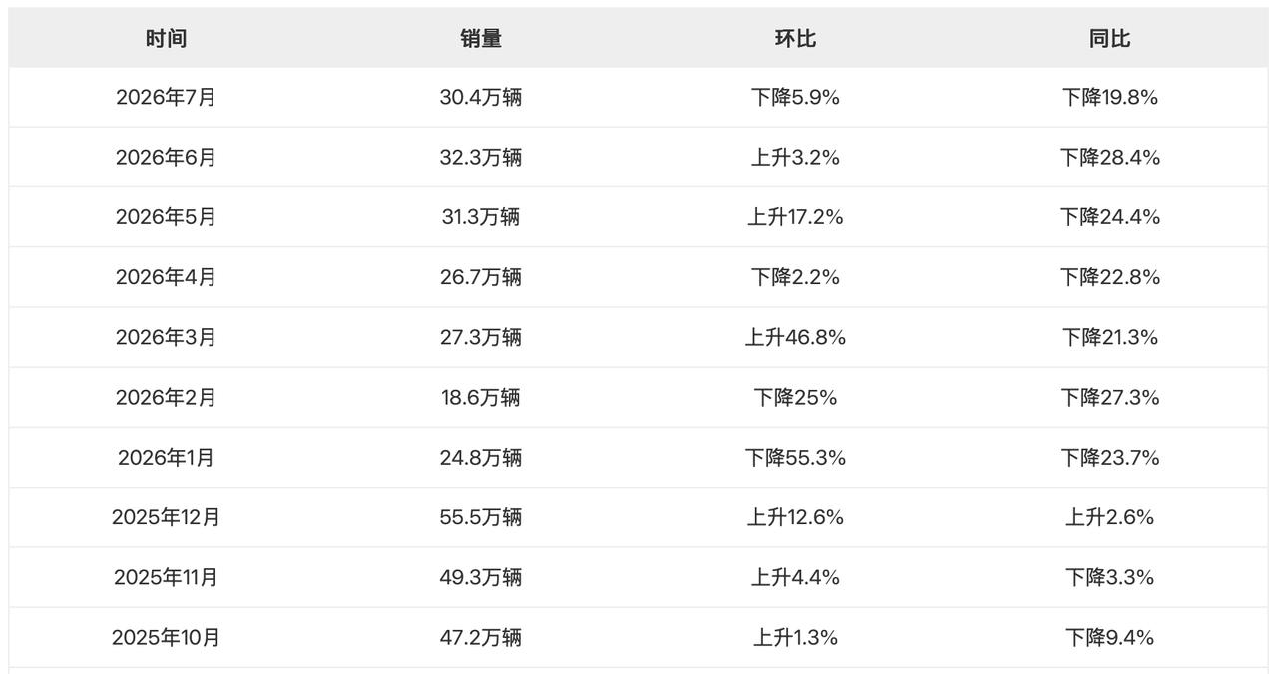
Task: Select the 2025年11月 date cell
Action: 166,577
